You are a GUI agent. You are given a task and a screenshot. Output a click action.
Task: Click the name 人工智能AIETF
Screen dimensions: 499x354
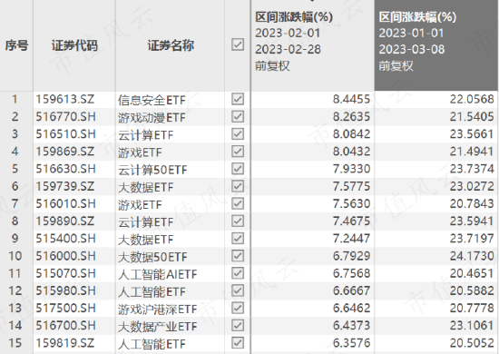[158, 274]
